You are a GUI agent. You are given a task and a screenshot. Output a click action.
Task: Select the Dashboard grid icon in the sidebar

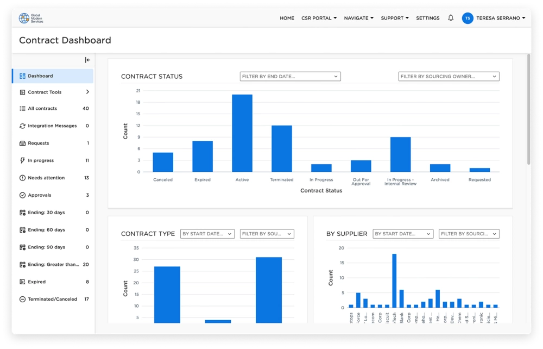pos(22,74)
